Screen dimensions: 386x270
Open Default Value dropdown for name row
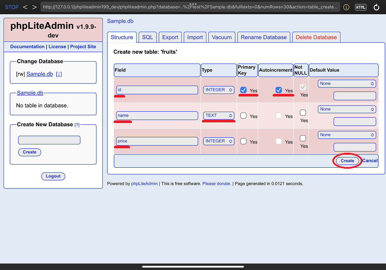point(347,109)
